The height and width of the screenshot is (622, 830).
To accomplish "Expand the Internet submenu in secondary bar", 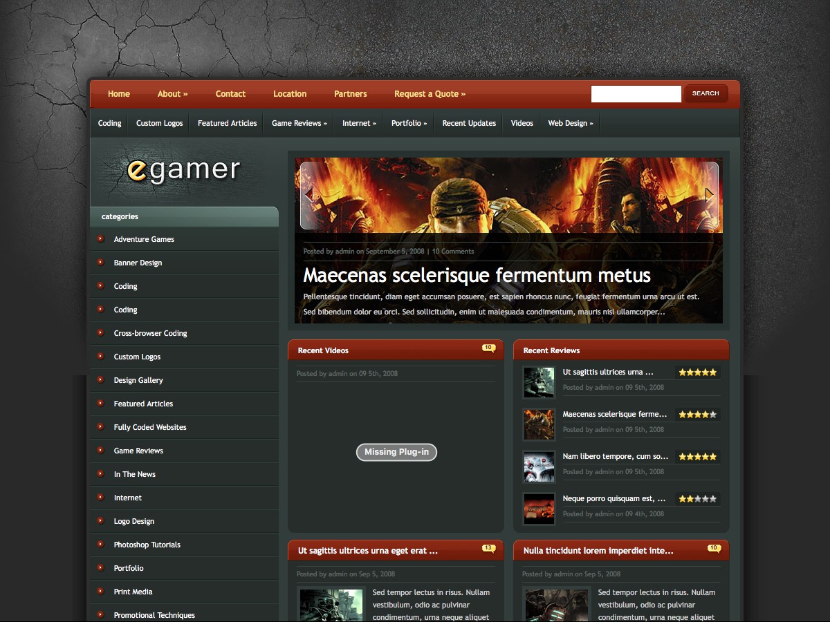I will click(x=359, y=123).
